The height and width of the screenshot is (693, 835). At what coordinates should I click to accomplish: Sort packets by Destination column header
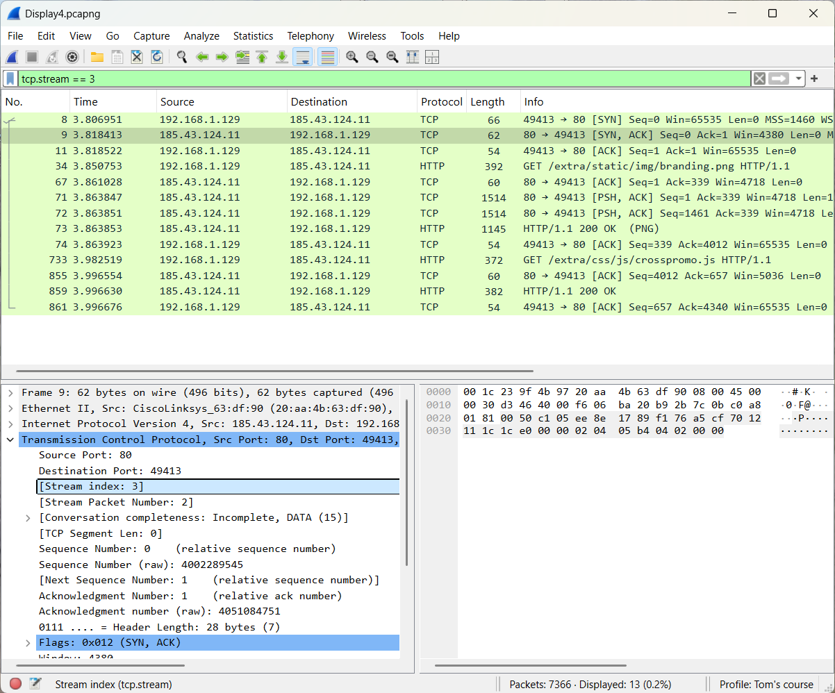point(352,101)
